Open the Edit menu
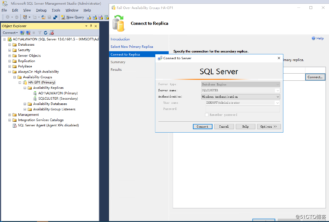 click(x=15, y=10)
